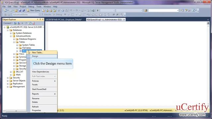Open File using the folder toolbar icon
Image resolution: width=212 pixels, height=119 pixels.
(16, 10)
